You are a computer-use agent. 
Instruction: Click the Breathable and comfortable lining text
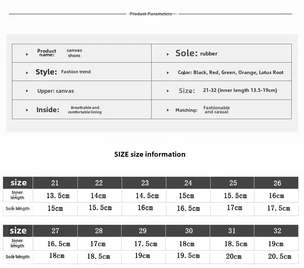point(85,110)
